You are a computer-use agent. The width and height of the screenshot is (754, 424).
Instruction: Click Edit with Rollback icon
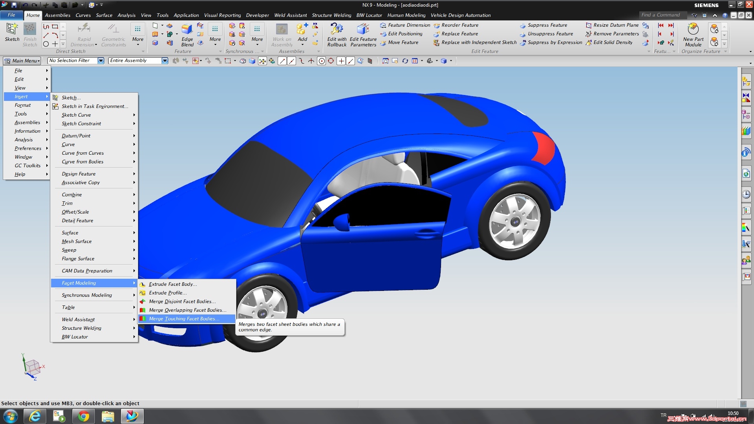[337, 35]
